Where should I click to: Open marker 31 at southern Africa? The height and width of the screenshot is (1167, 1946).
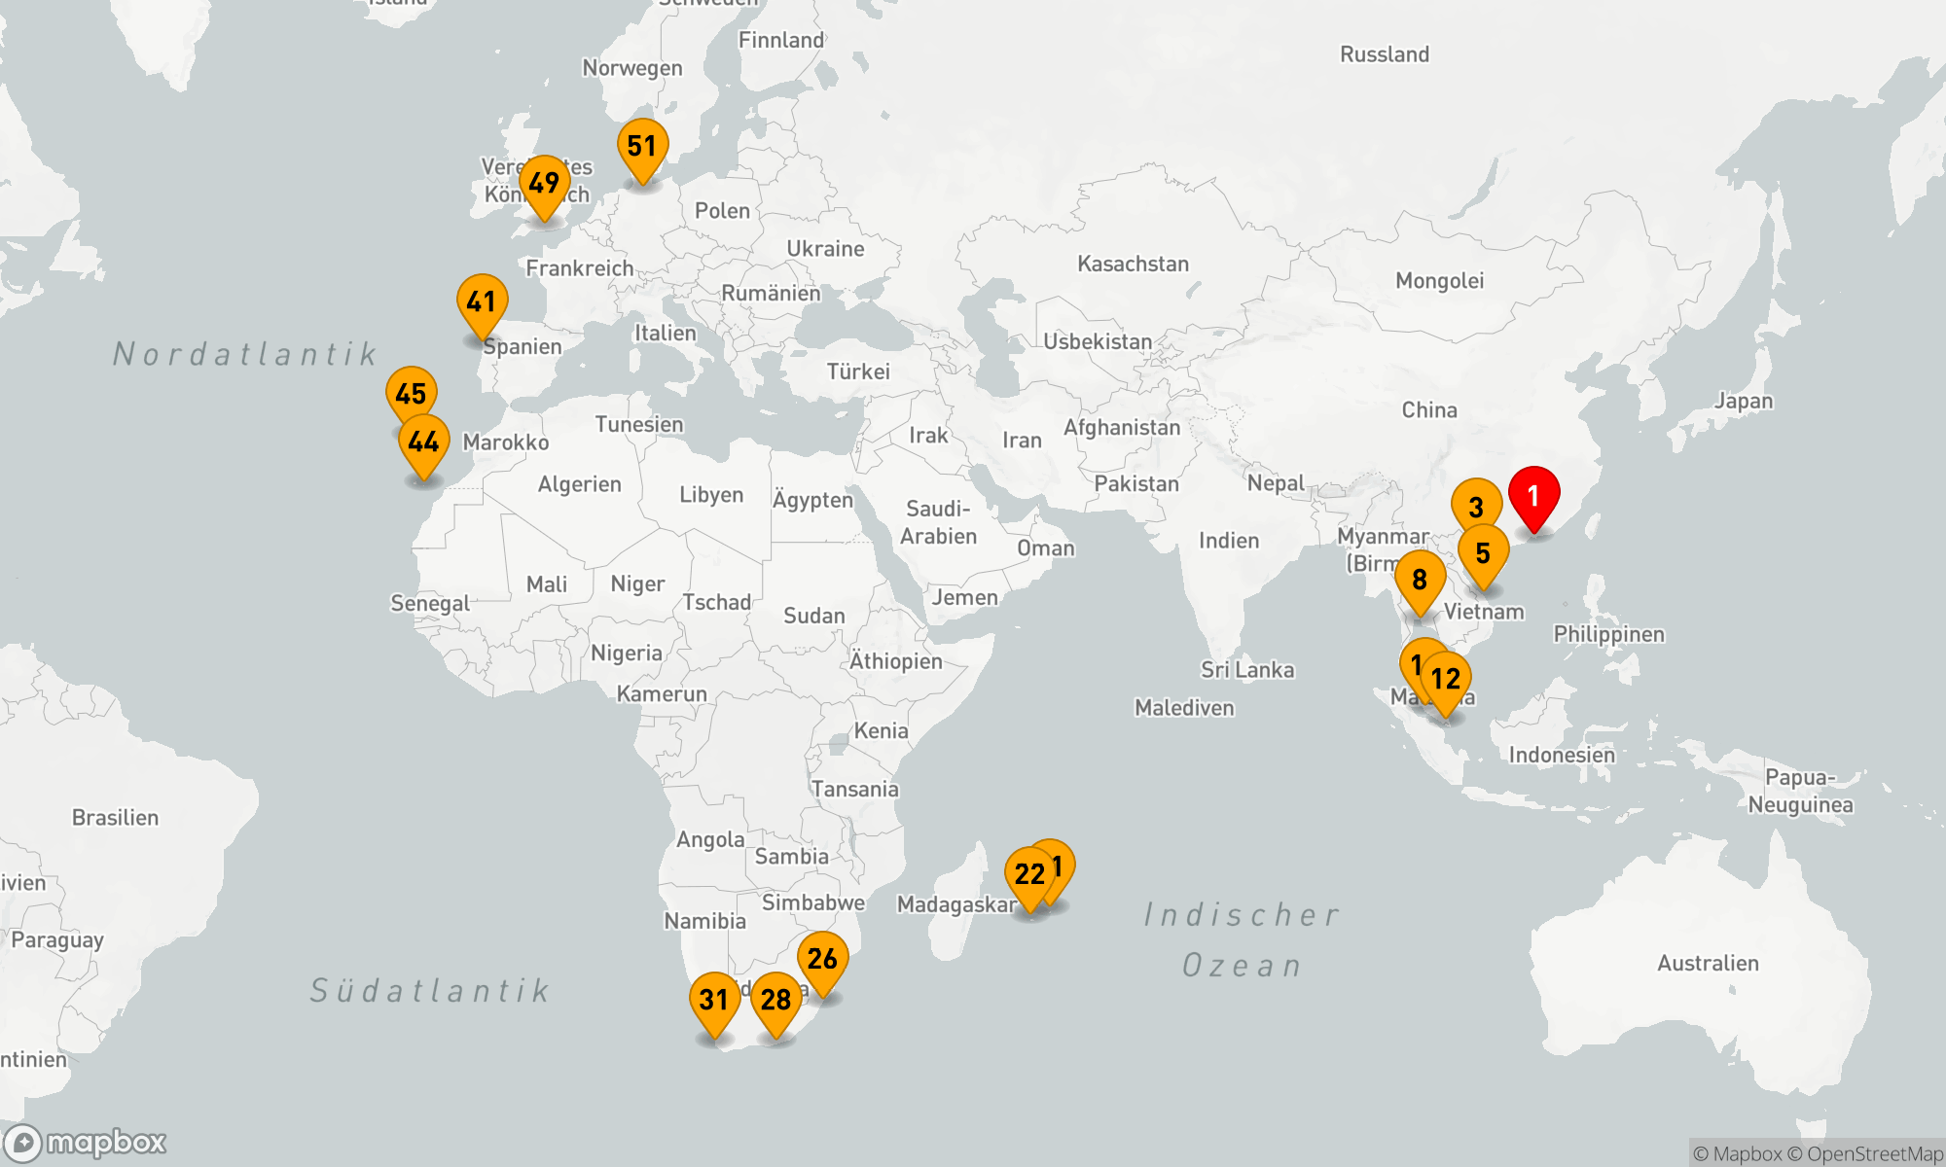714,1000
